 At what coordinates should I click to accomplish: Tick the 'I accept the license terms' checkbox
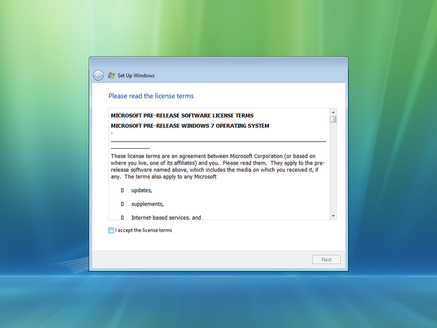pos(111,231)
